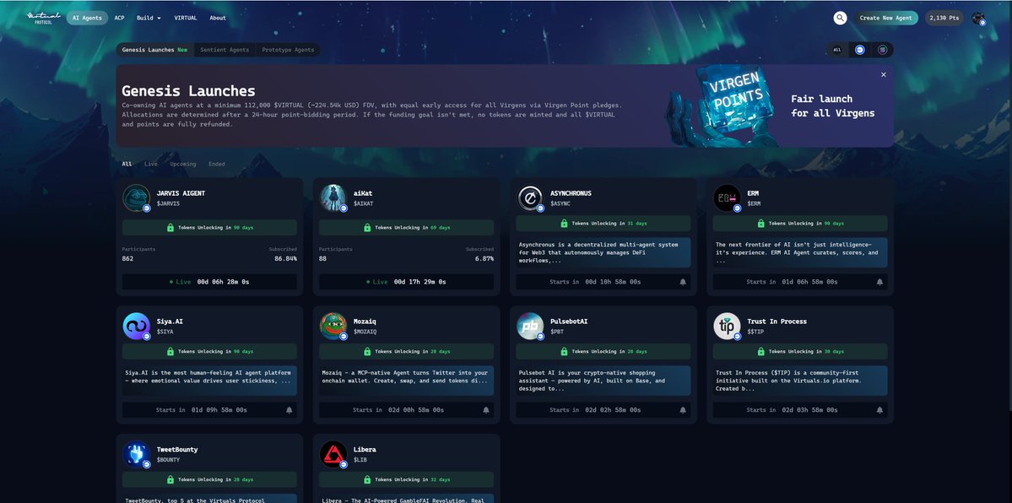Open the JARVIS AIGENT avatar thumbnail
Viewport: 1012px width, 503px height.
point(136,197)
